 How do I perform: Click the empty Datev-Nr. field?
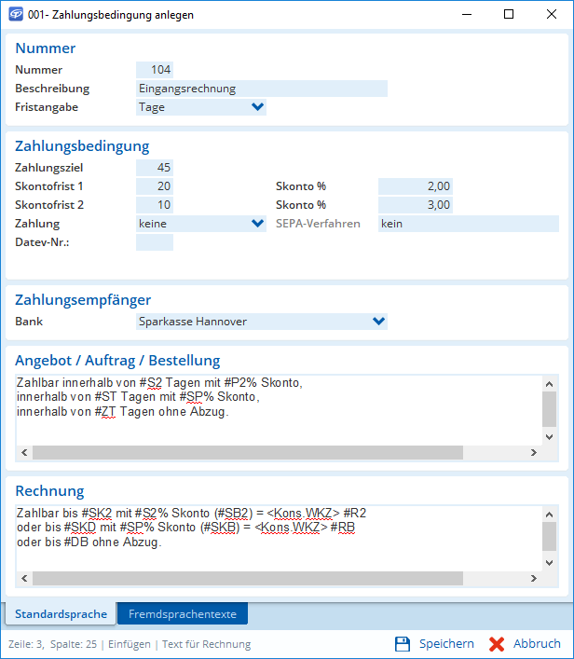click(x=155, y=242)
